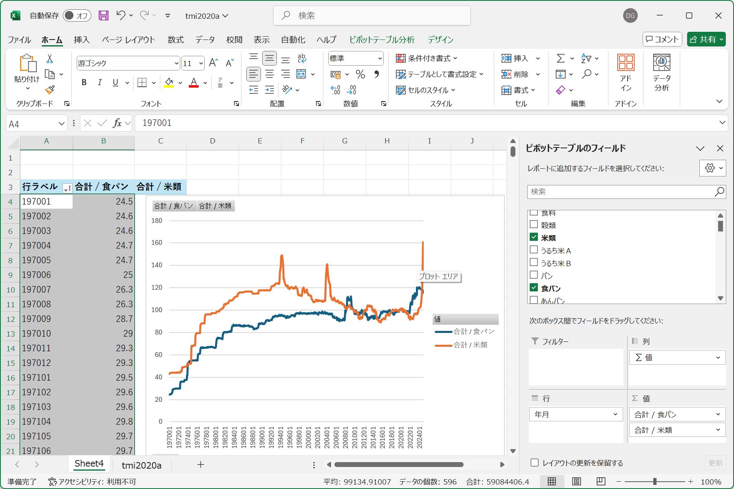The width and height of the screenshot is (734, 489).
Task: Add a new sheet with plus button
Action: point(200,465)
